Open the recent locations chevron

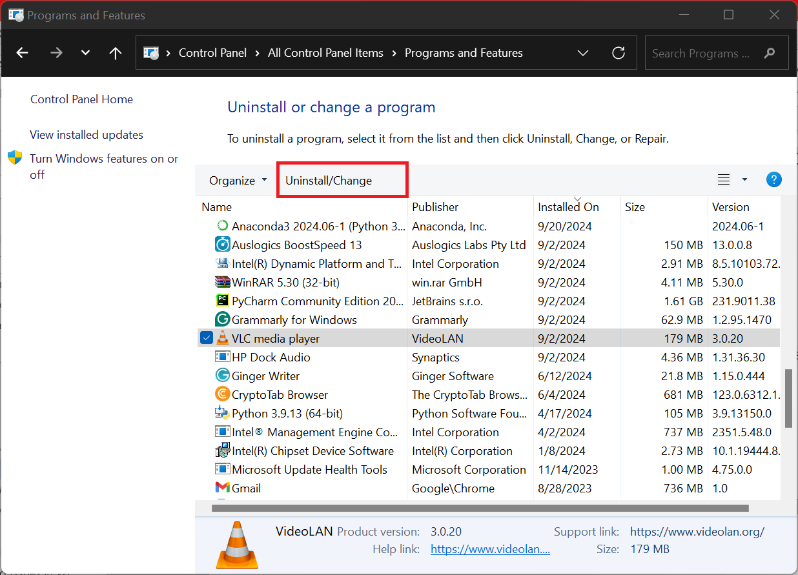coord(85,53)
